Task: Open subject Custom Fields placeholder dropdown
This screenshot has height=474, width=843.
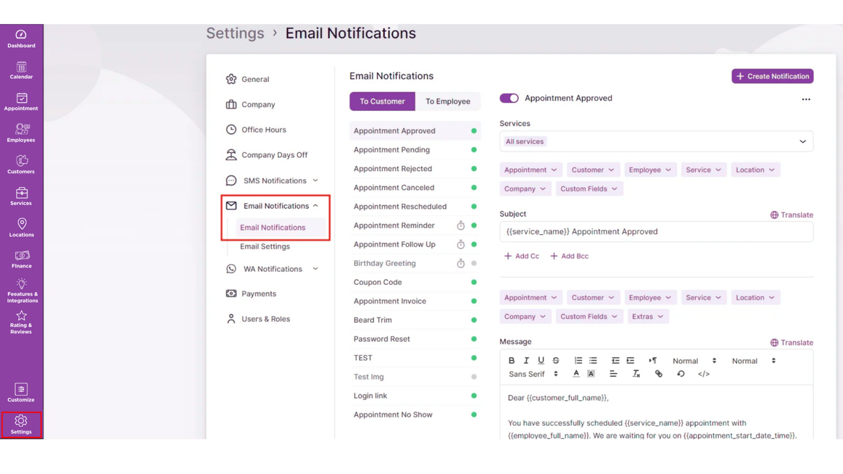Action: 589,189
